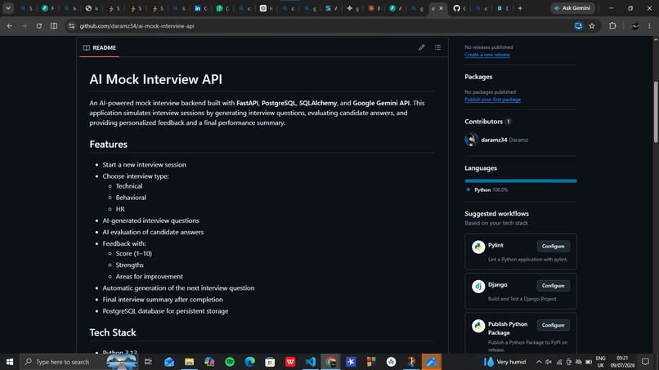This screenshot has height=370, width=659.
Task: Open a new browser tab with plus
Action: point(520,8)
